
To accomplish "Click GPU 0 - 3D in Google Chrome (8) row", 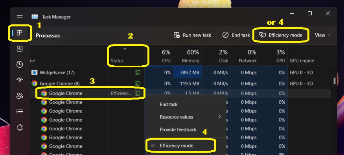I will [x=301, y=83].
